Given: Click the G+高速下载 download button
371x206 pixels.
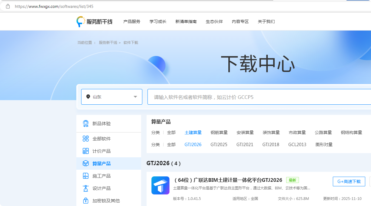Looking at the screenshot, I should (349, 181).
